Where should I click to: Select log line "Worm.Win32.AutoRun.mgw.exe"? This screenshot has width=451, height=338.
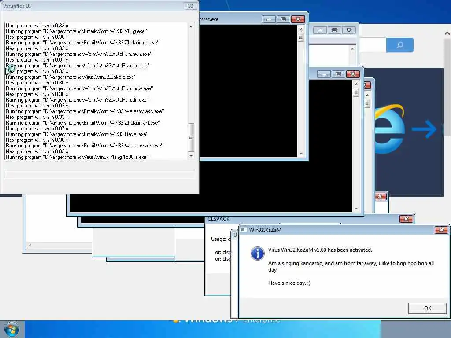point(79,88)
